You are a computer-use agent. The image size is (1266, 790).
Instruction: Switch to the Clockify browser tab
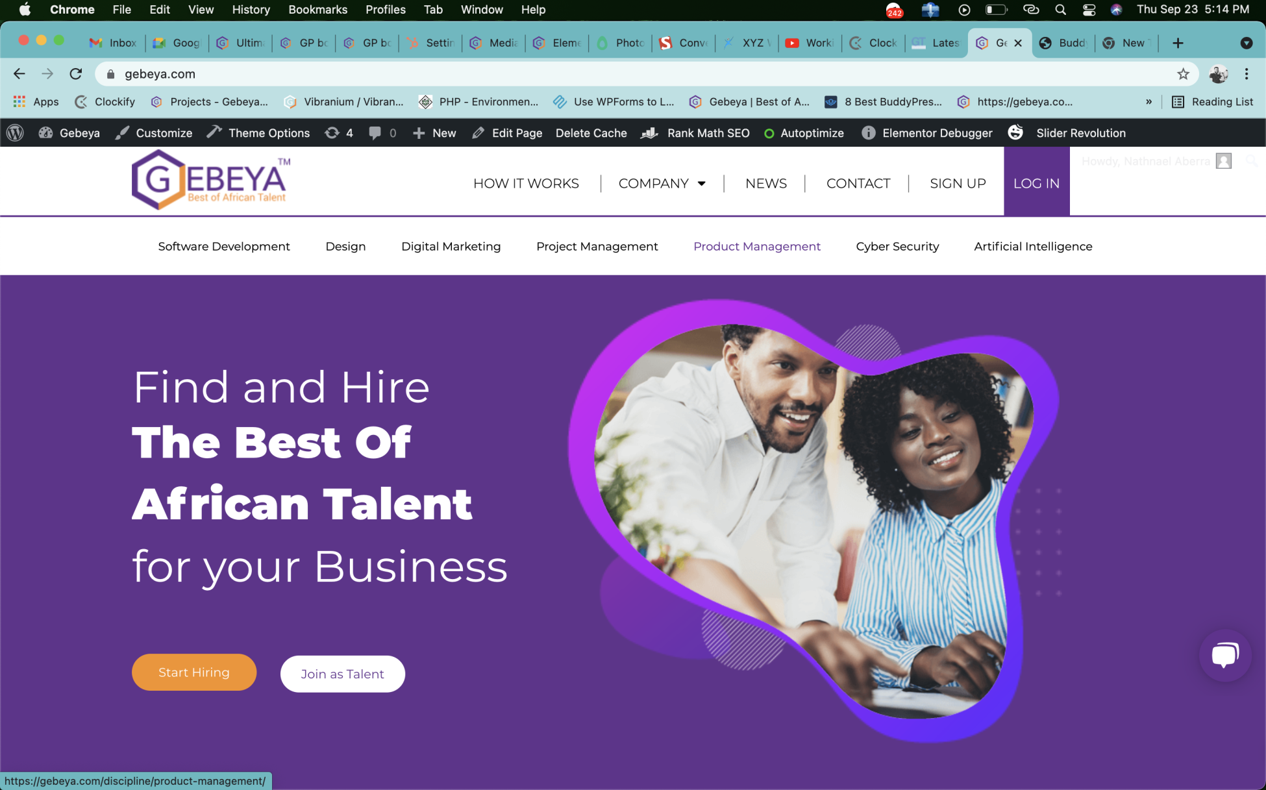point(873,43)
